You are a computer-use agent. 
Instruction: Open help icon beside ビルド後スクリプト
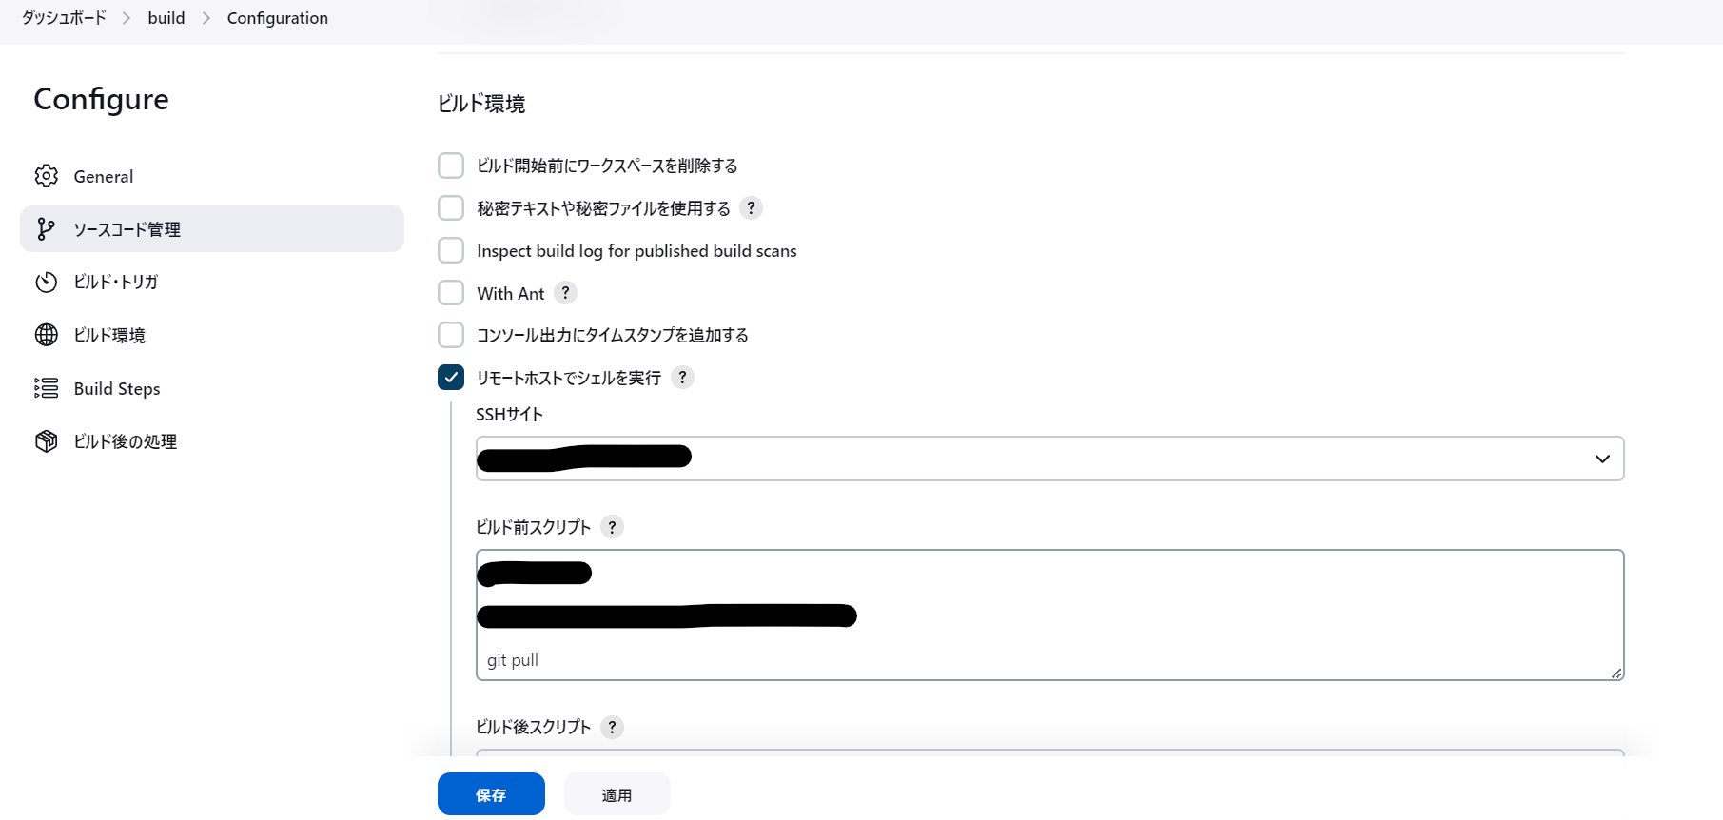click(x=612, y=727)
